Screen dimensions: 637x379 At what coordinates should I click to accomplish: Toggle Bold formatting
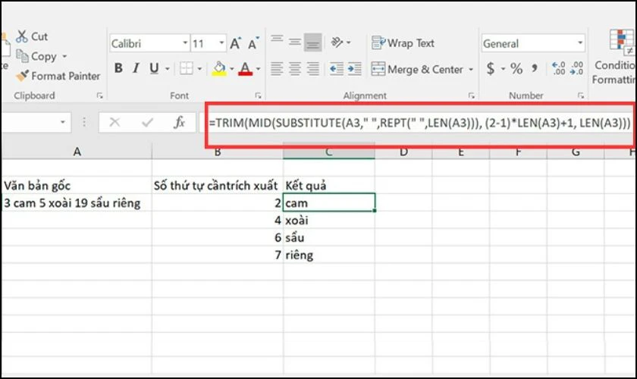(118, 68)
